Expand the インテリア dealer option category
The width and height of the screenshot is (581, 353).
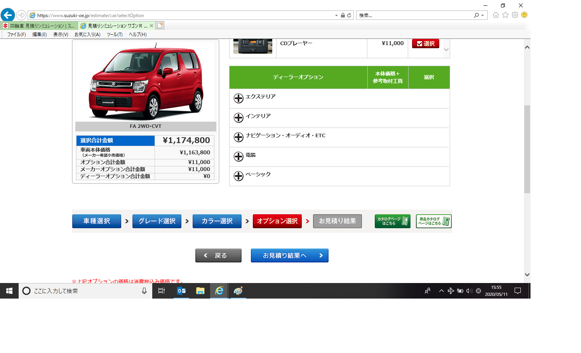point(238,118)
